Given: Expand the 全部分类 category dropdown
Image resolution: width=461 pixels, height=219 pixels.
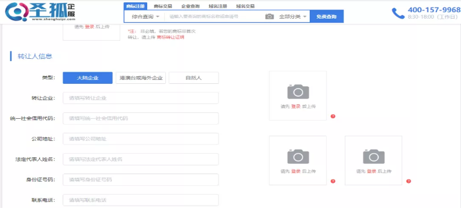Looking at the screenshot, I should tap(293, 17).
